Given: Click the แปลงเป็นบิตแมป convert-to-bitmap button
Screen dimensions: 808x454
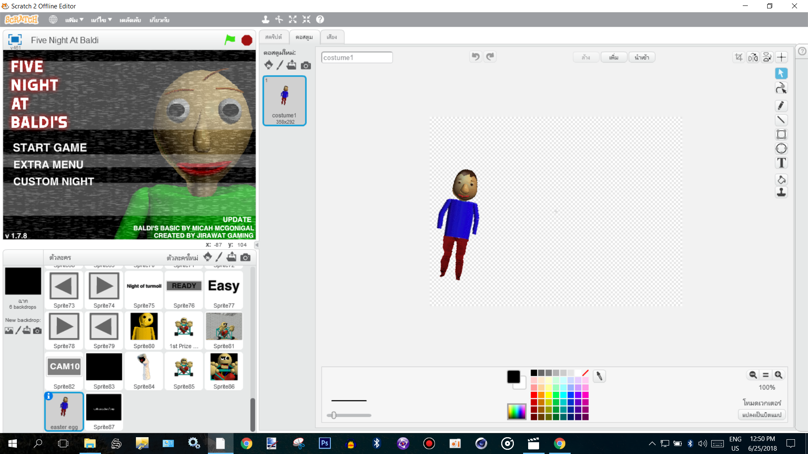Looking at the screenshot, I should point(762,414).
